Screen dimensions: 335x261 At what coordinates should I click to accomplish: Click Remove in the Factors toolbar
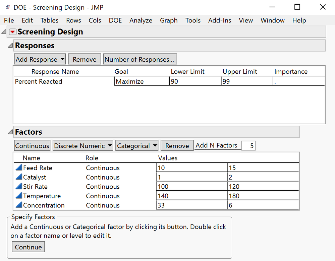tap(177, 145)
